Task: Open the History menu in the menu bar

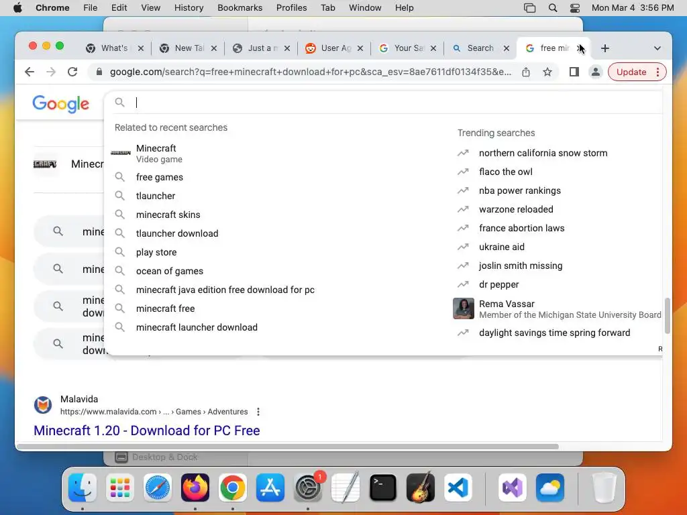Action: click(x=189, y=8)
